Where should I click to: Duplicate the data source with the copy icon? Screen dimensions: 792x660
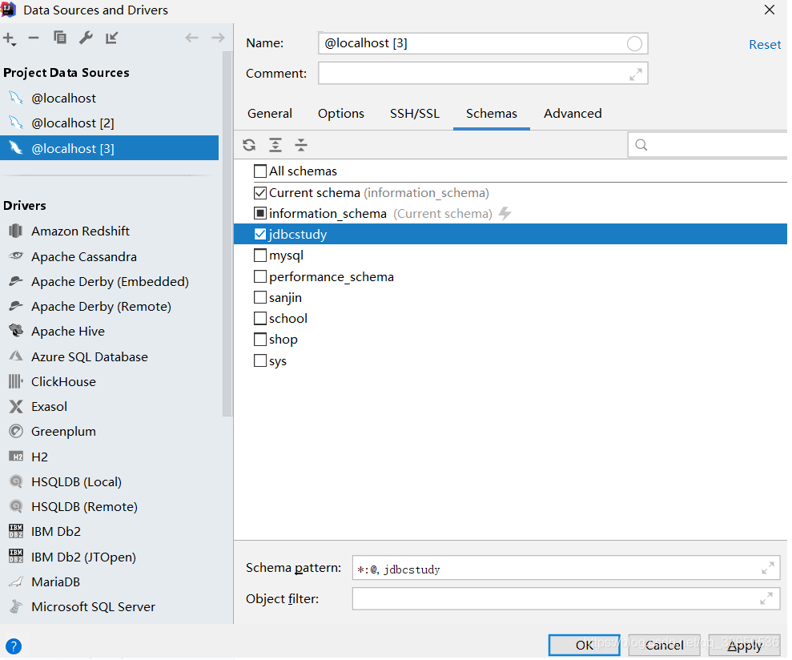coord(59,38)
